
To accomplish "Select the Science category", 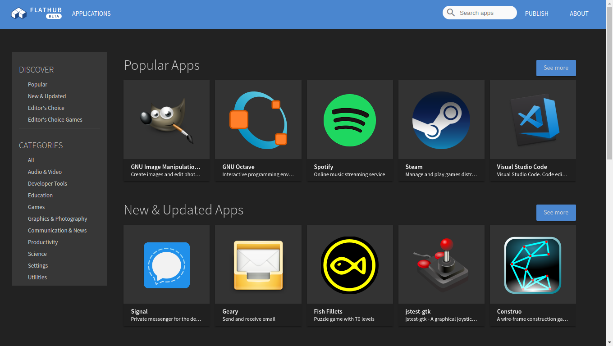I will pos(37,254).
